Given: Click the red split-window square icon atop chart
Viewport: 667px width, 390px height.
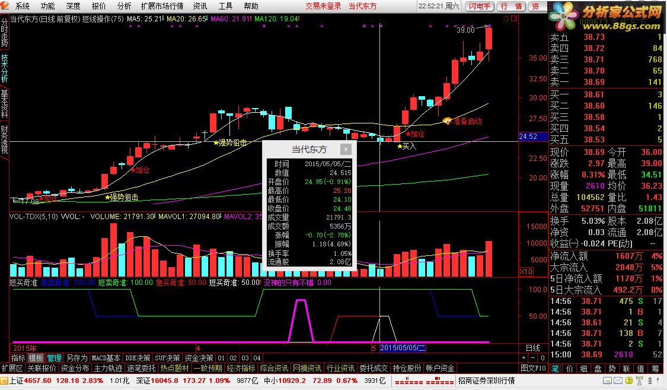Looking at the screenshot, I should [x=514, y=19].
